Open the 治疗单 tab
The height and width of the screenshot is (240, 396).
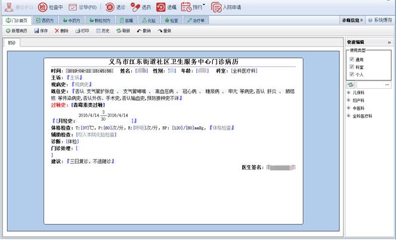point(197,20)
